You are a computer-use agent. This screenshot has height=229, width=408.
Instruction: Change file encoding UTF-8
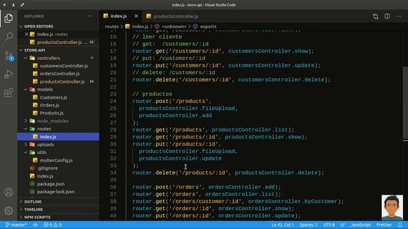[x=329, y=225]
